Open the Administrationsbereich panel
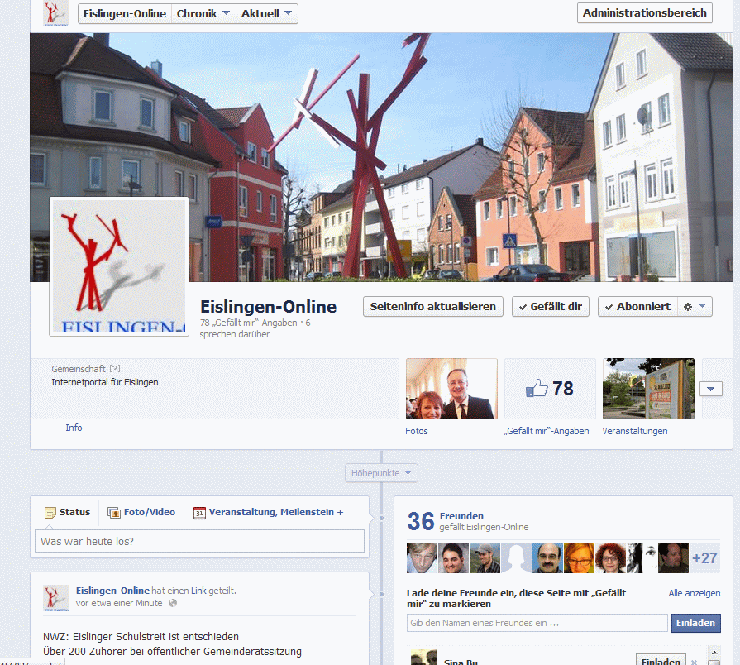The image size is (740, 665). 644,12
